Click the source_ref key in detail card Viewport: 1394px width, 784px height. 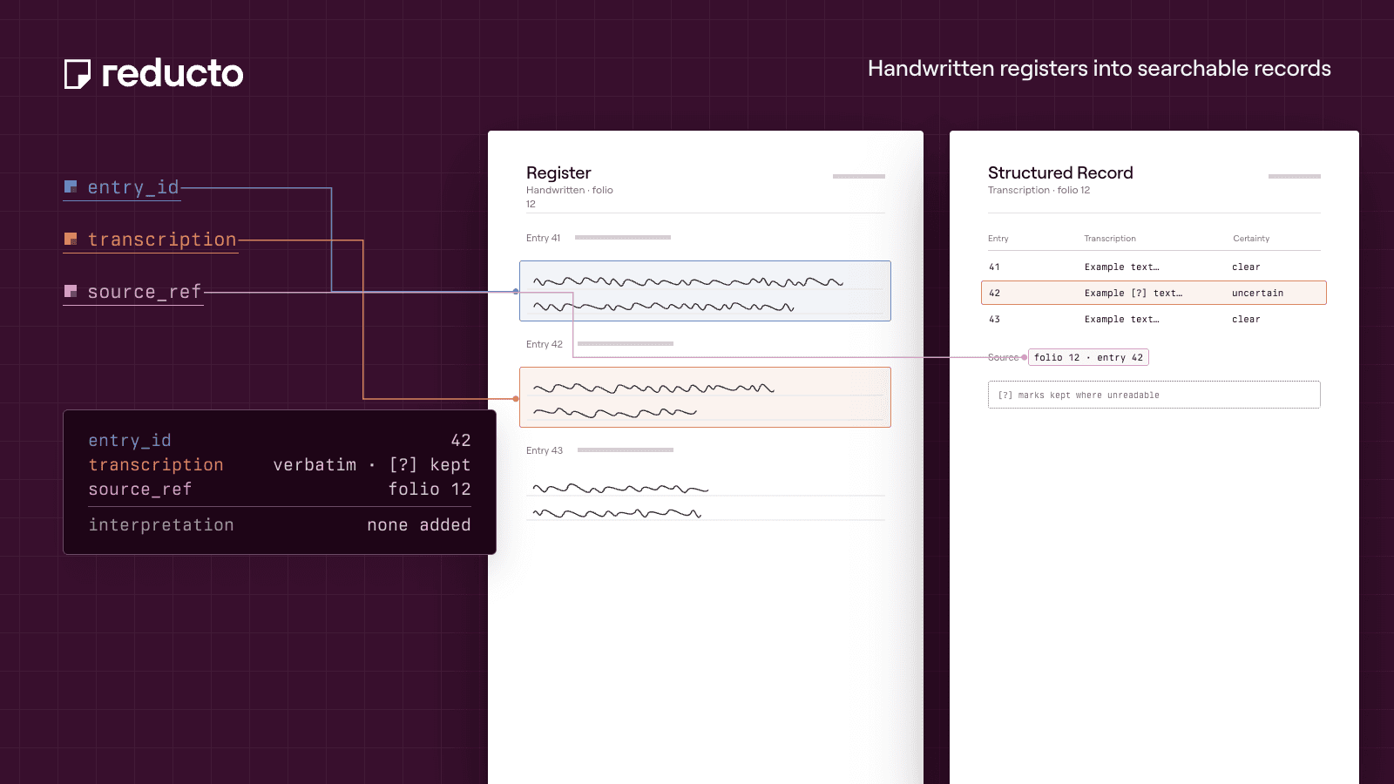(140, 490)
